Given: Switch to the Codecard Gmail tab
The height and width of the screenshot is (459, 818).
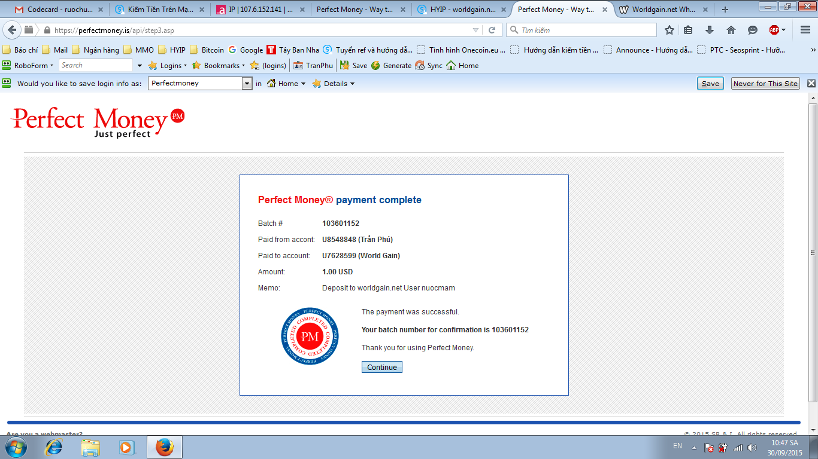Looking at the screenshot, I should click(59, 10).
